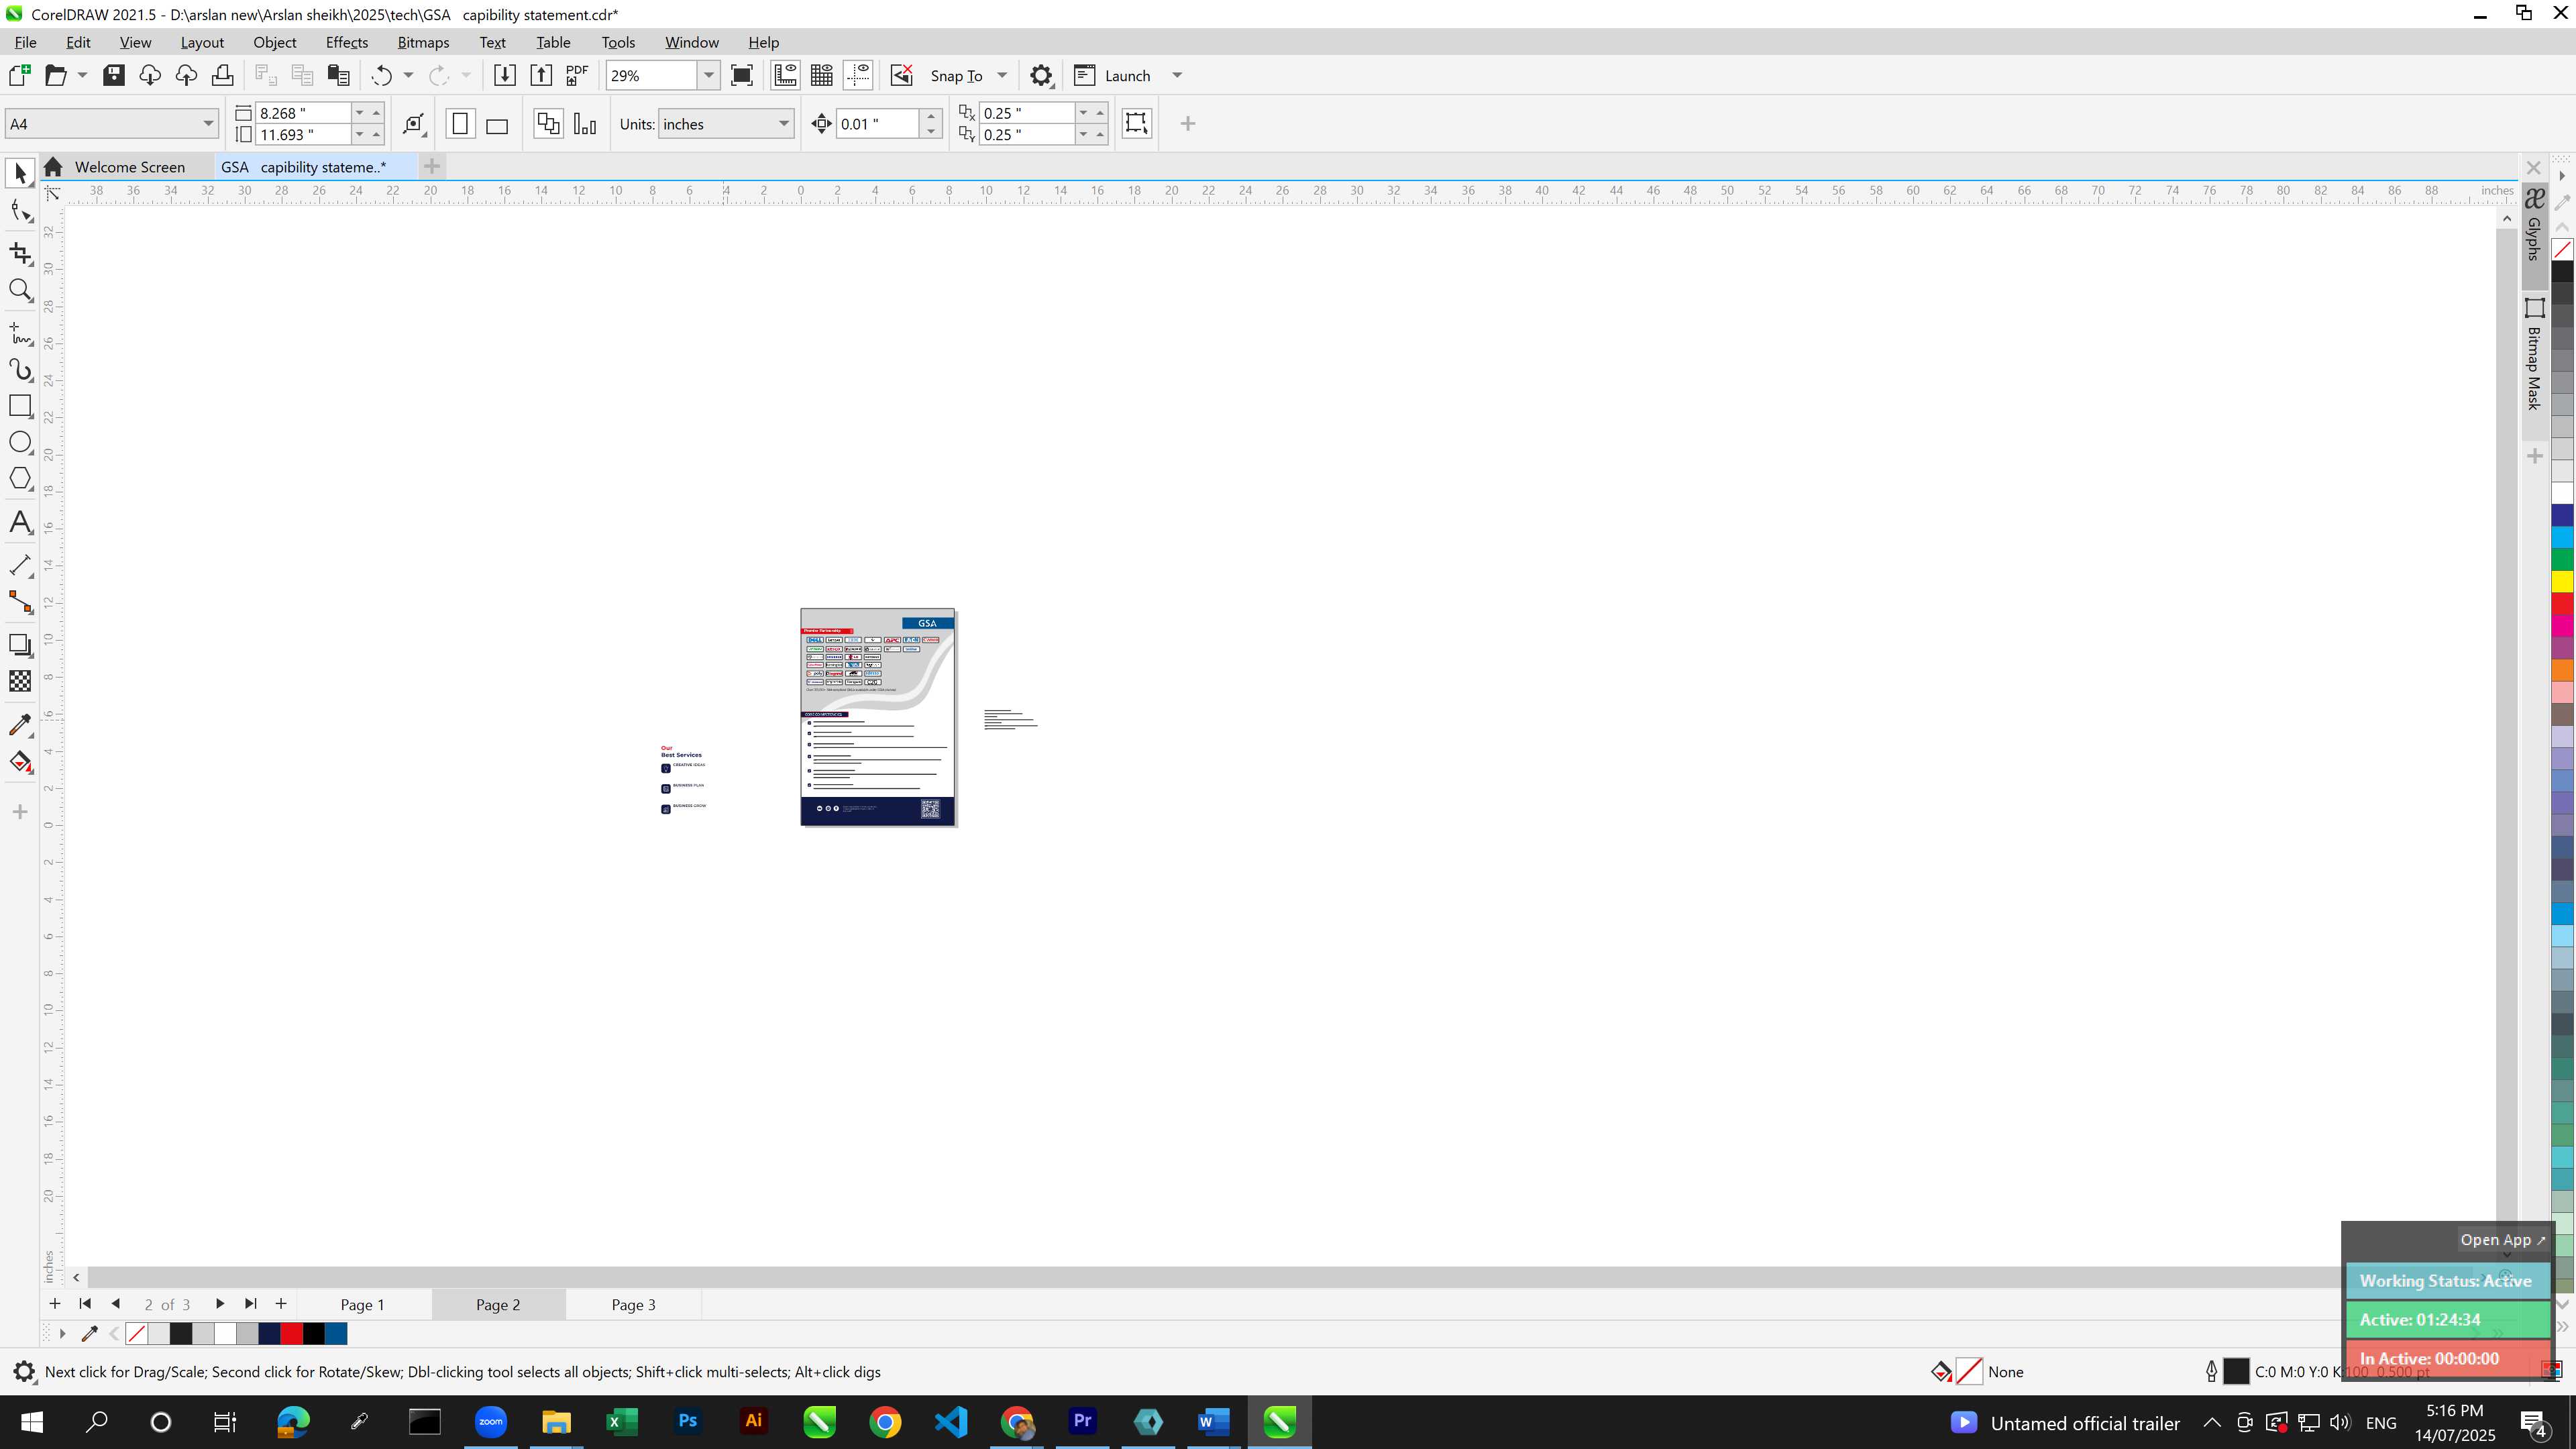Toggle Show rulers button

pyautogui.click(x=786, y=76)
